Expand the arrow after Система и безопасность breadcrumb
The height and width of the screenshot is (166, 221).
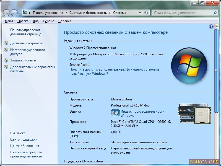click(110, 13)
